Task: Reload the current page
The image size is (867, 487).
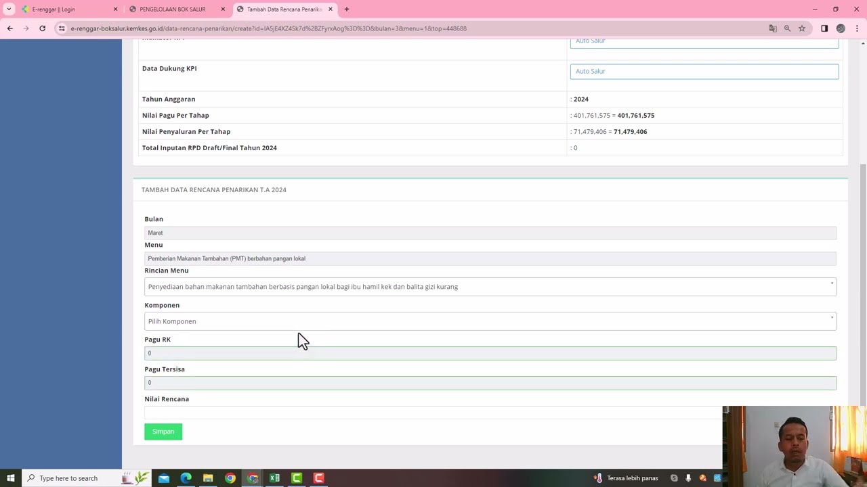Action: 42,28
